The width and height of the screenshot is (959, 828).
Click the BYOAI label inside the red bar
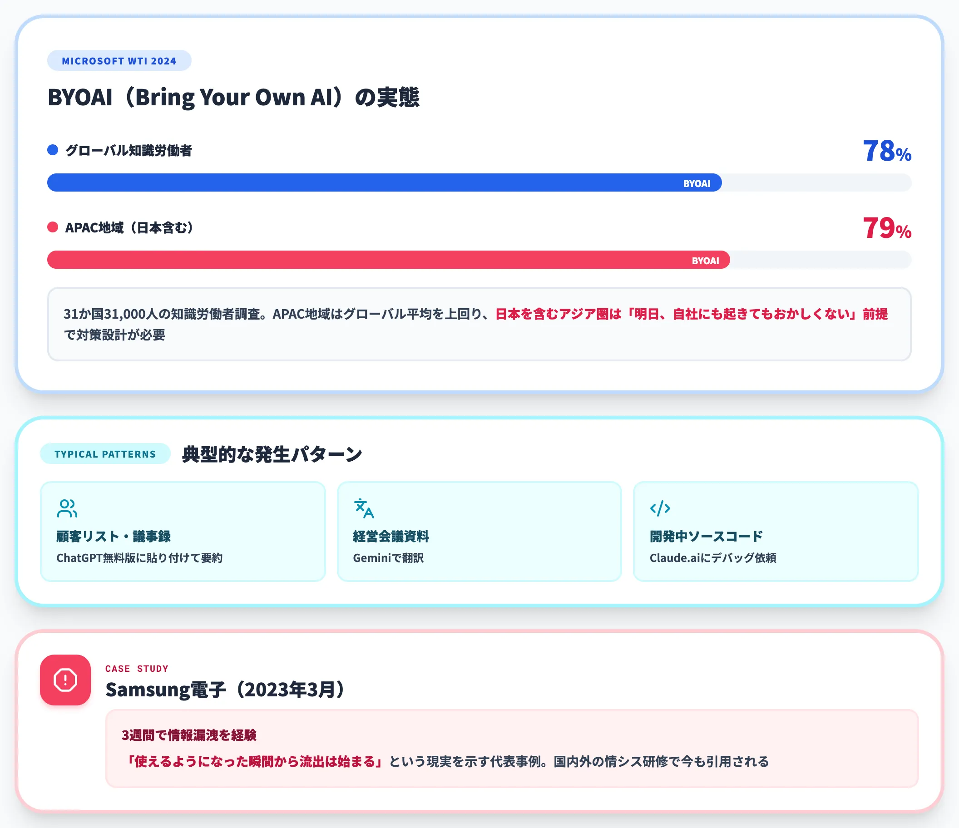pyautogui.click(x=705, y=261)
